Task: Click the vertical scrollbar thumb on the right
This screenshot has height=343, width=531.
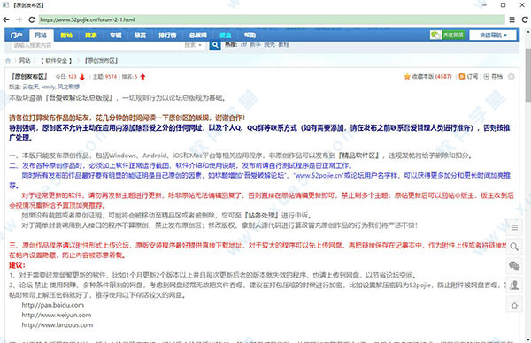Action: click(x=528, y=74)
